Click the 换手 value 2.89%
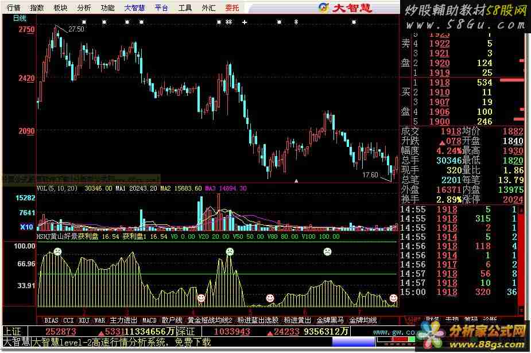The image size is (531, 353). [x=448, y=200]
